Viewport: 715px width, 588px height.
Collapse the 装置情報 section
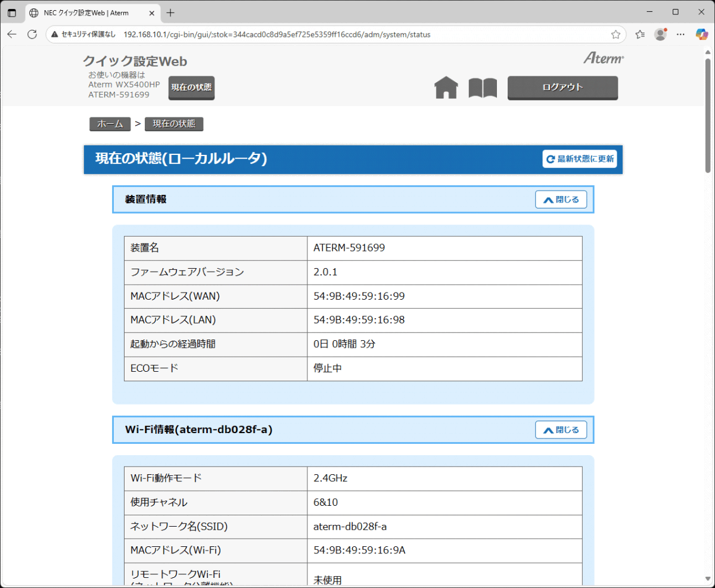561,200
